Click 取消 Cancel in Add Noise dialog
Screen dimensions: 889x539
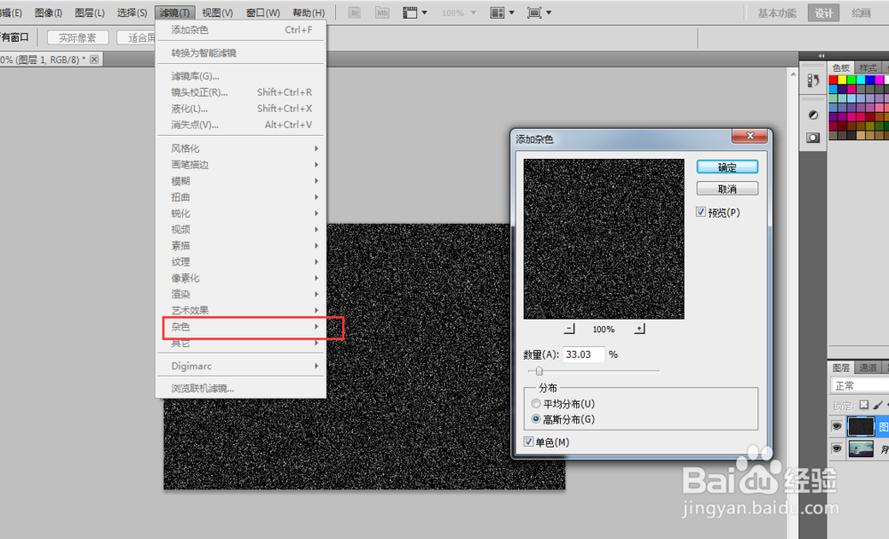(727, 188)
